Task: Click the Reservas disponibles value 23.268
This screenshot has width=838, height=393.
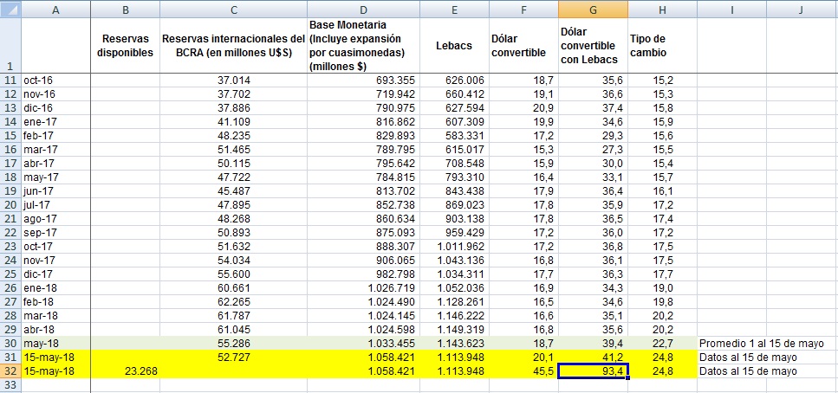Action: point(126,371)
